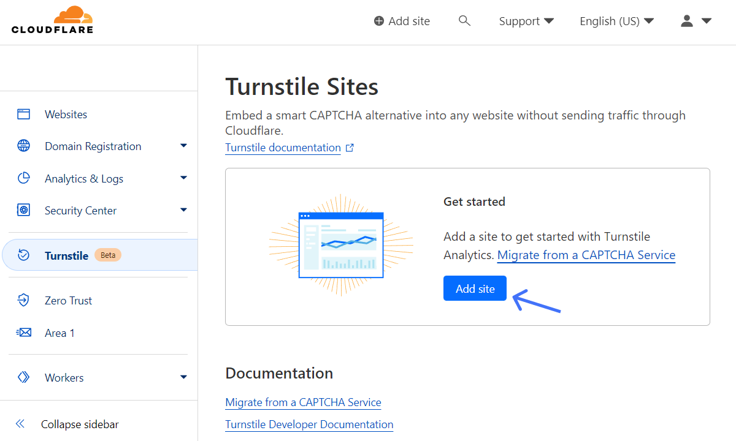The width and height of the screenshot is (736, 441).
Task: Open Area 1 using its envelope icon
Action: click(x=23, y=333)
